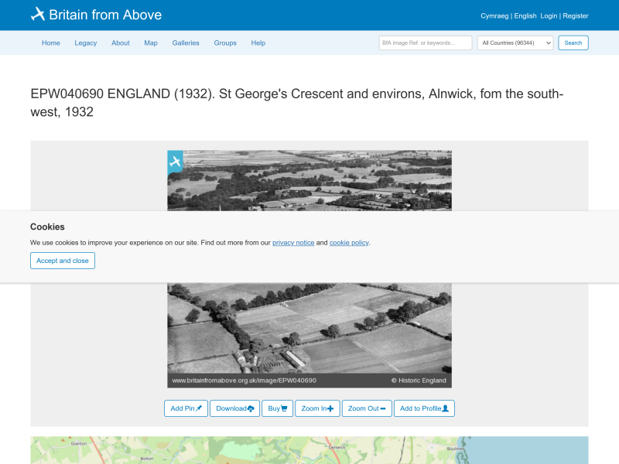This screenshot has height=464, width=619.
Task: Click the Britain from Above airplane logo
Action: 38,14
